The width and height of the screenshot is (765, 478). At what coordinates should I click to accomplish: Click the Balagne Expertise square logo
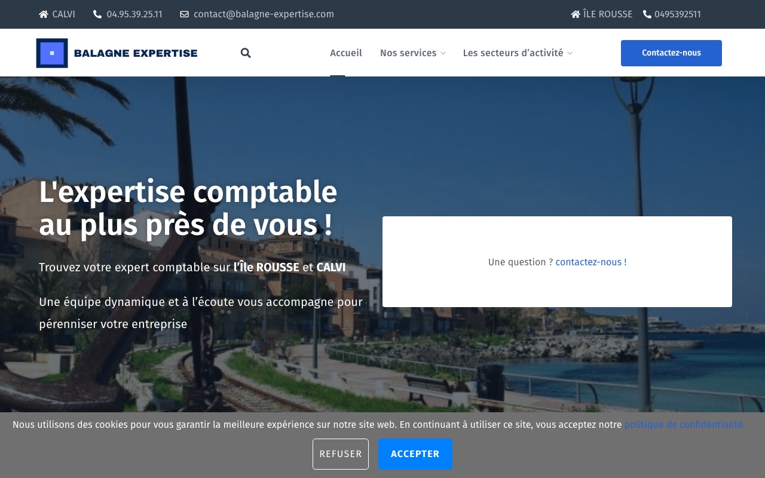pyautogui.click(x=52, y=53)
